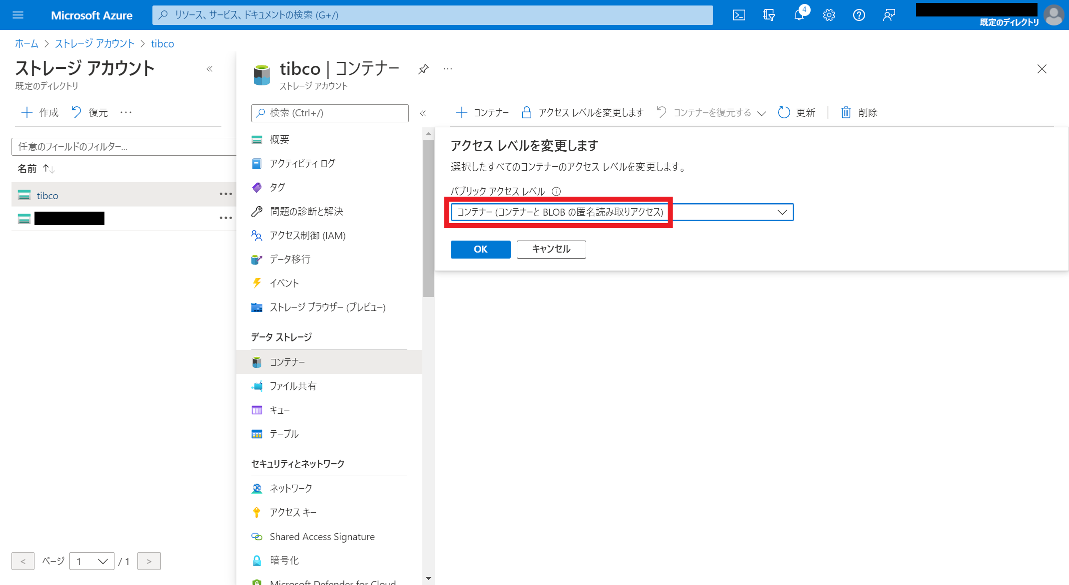Open the notifications bell
The height and width of the screenshot is (585, 1069).
[x=799, y=15]
